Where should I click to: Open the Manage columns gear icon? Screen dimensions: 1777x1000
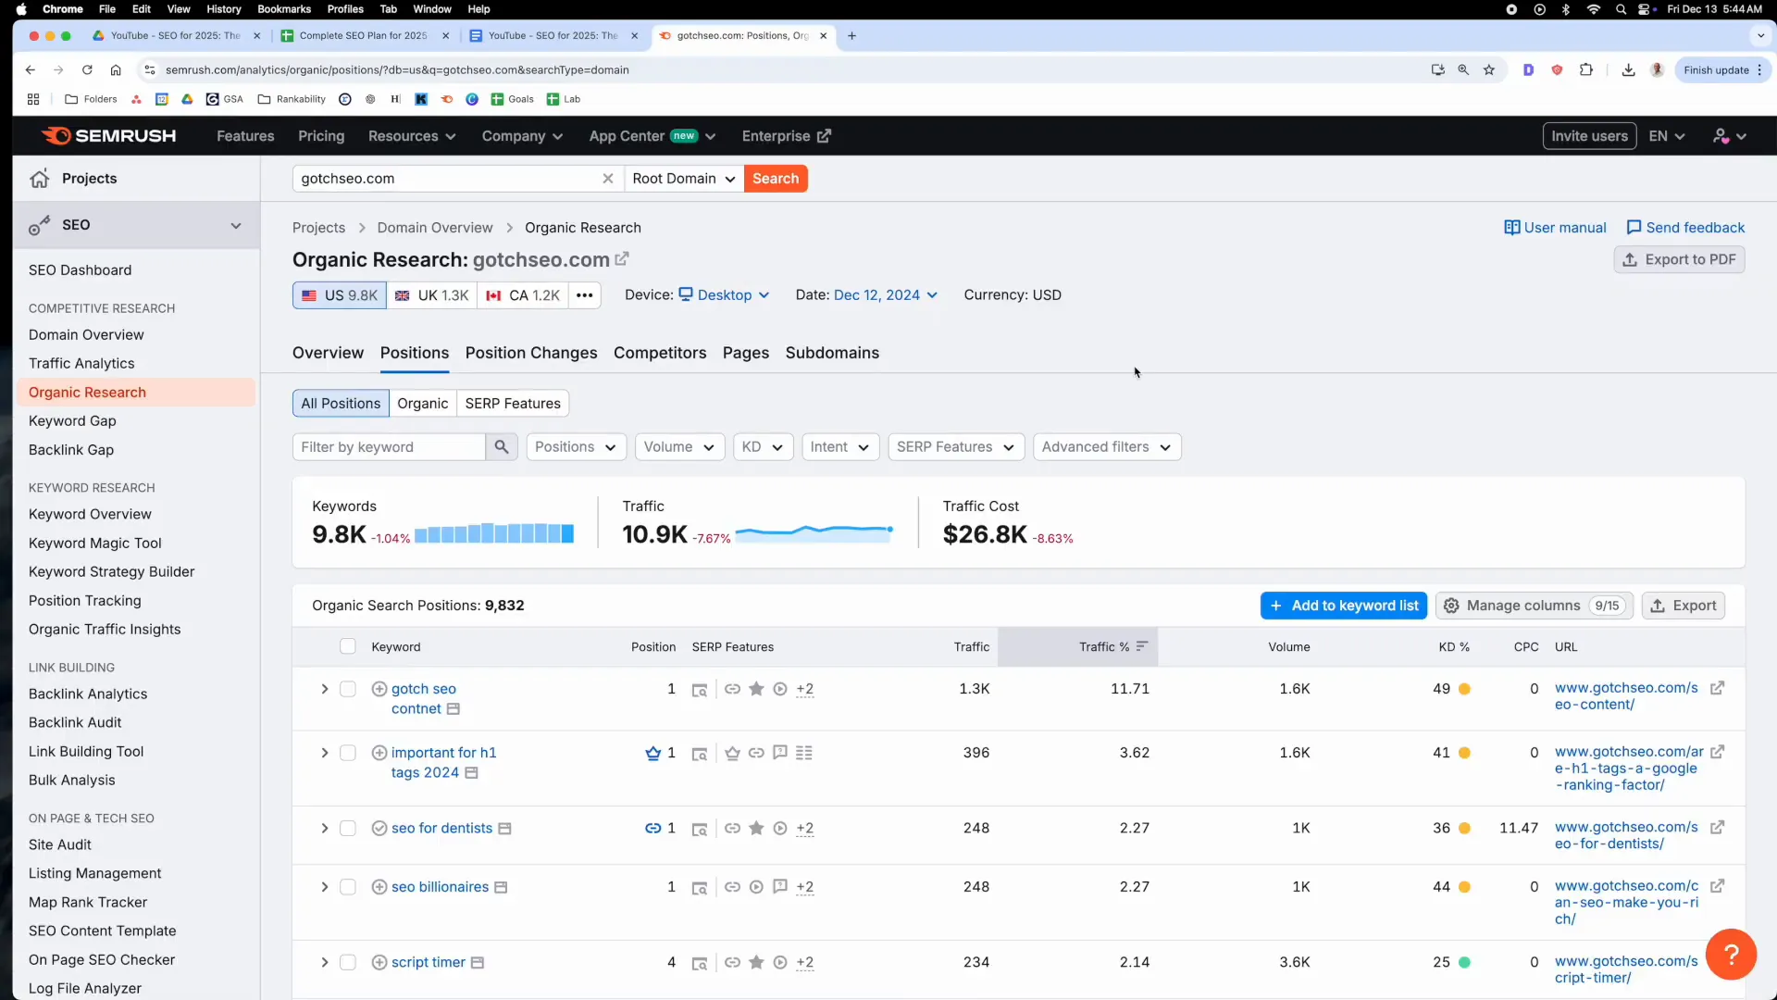point(1453,606)
